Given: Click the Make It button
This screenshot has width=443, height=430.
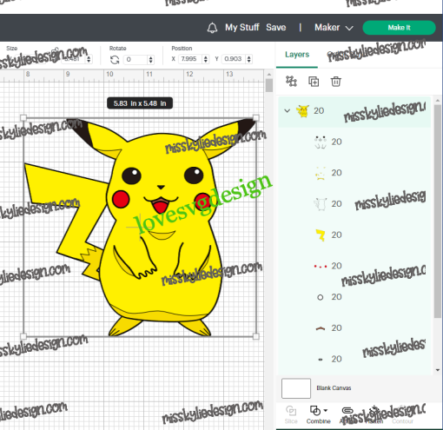Looking at the screenshot, I should (x=399, y=28).
